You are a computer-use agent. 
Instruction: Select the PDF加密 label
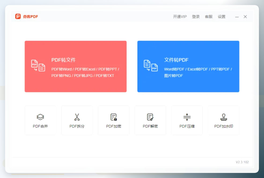tap(114, 126)
